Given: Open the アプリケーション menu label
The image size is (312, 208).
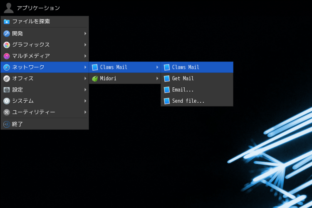Looking at the screenshot, I should click(38, 8).
